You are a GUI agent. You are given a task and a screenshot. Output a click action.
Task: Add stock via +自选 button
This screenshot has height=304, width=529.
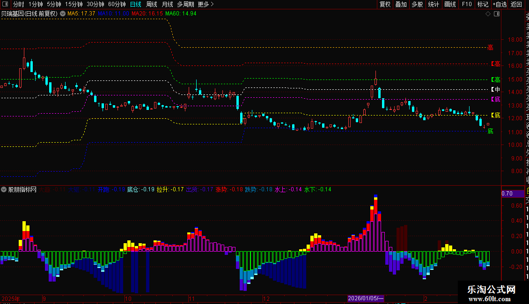pos(500,4)
